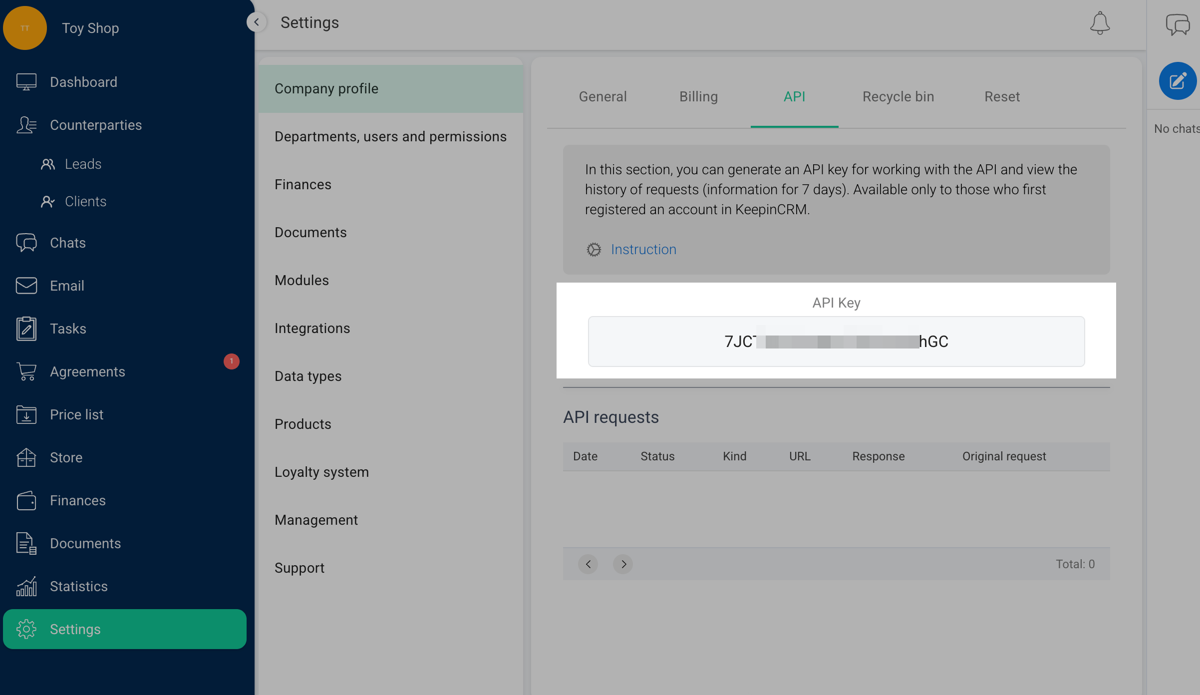Switch to the Recycle bin tab
Viewport: 1200px width, 695px height.
898,96
